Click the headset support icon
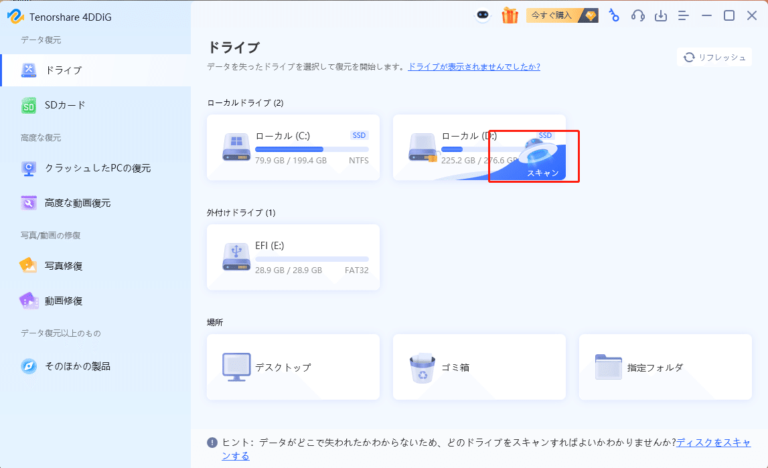 tap(637, 15)
